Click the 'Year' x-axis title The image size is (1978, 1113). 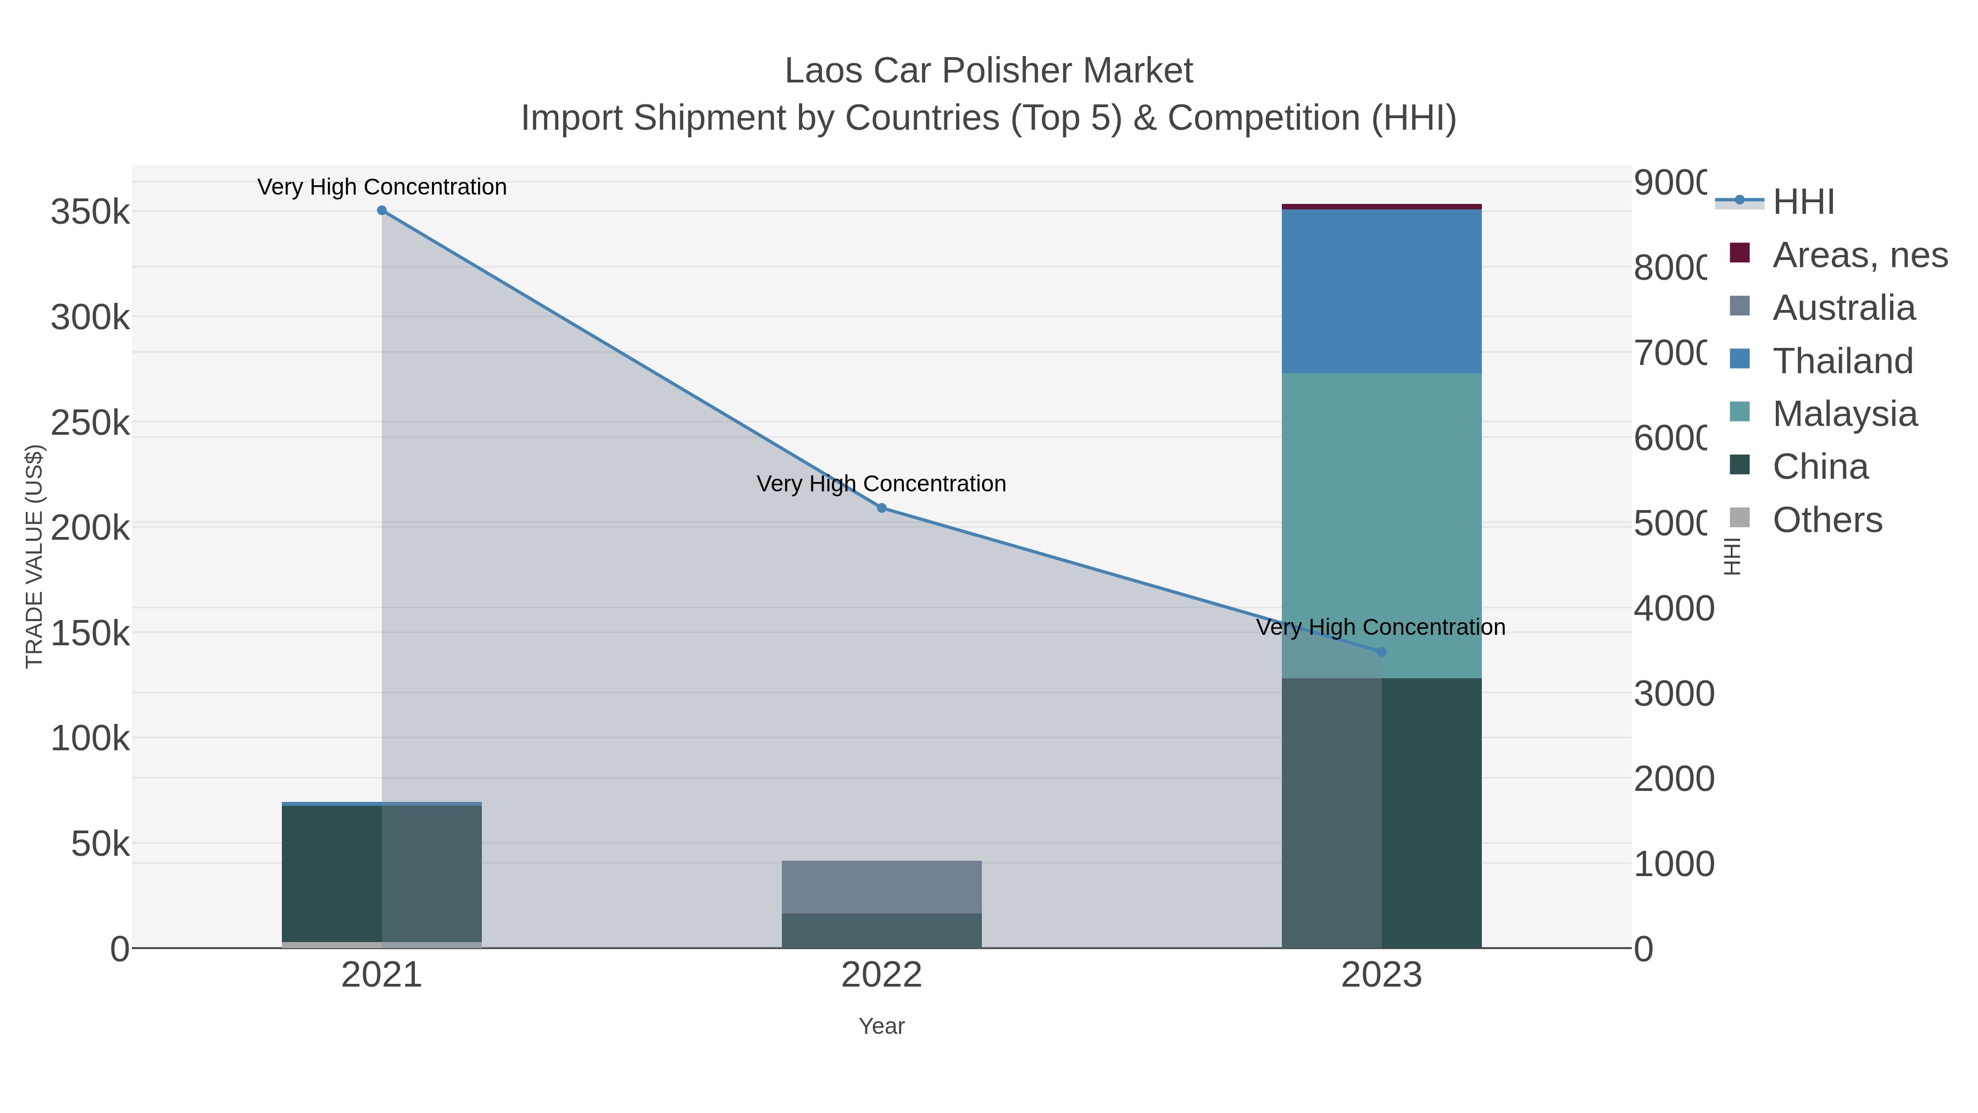point(881,1026)
